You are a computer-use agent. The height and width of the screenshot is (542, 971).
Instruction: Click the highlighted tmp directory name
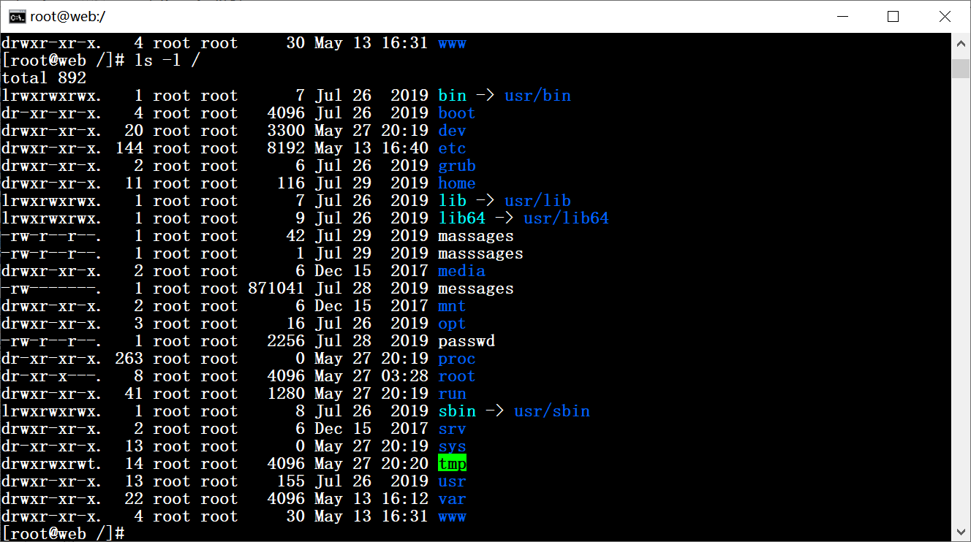[452, 463]
